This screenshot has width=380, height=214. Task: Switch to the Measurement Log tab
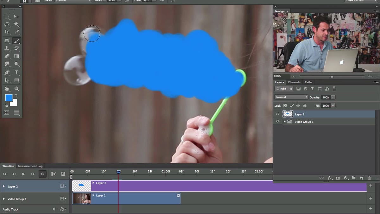[30, 166]
